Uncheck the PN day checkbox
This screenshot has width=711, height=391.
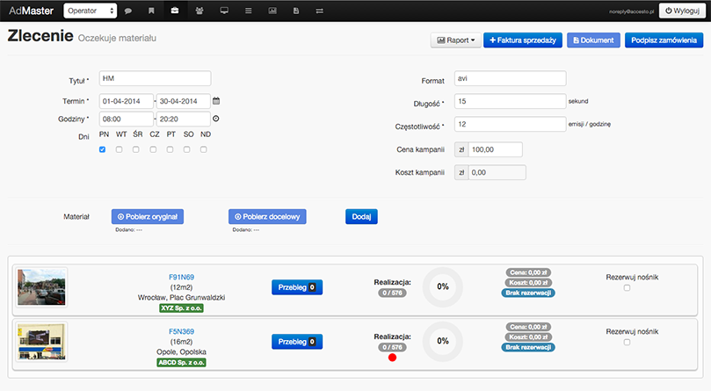tap(103, 149)
